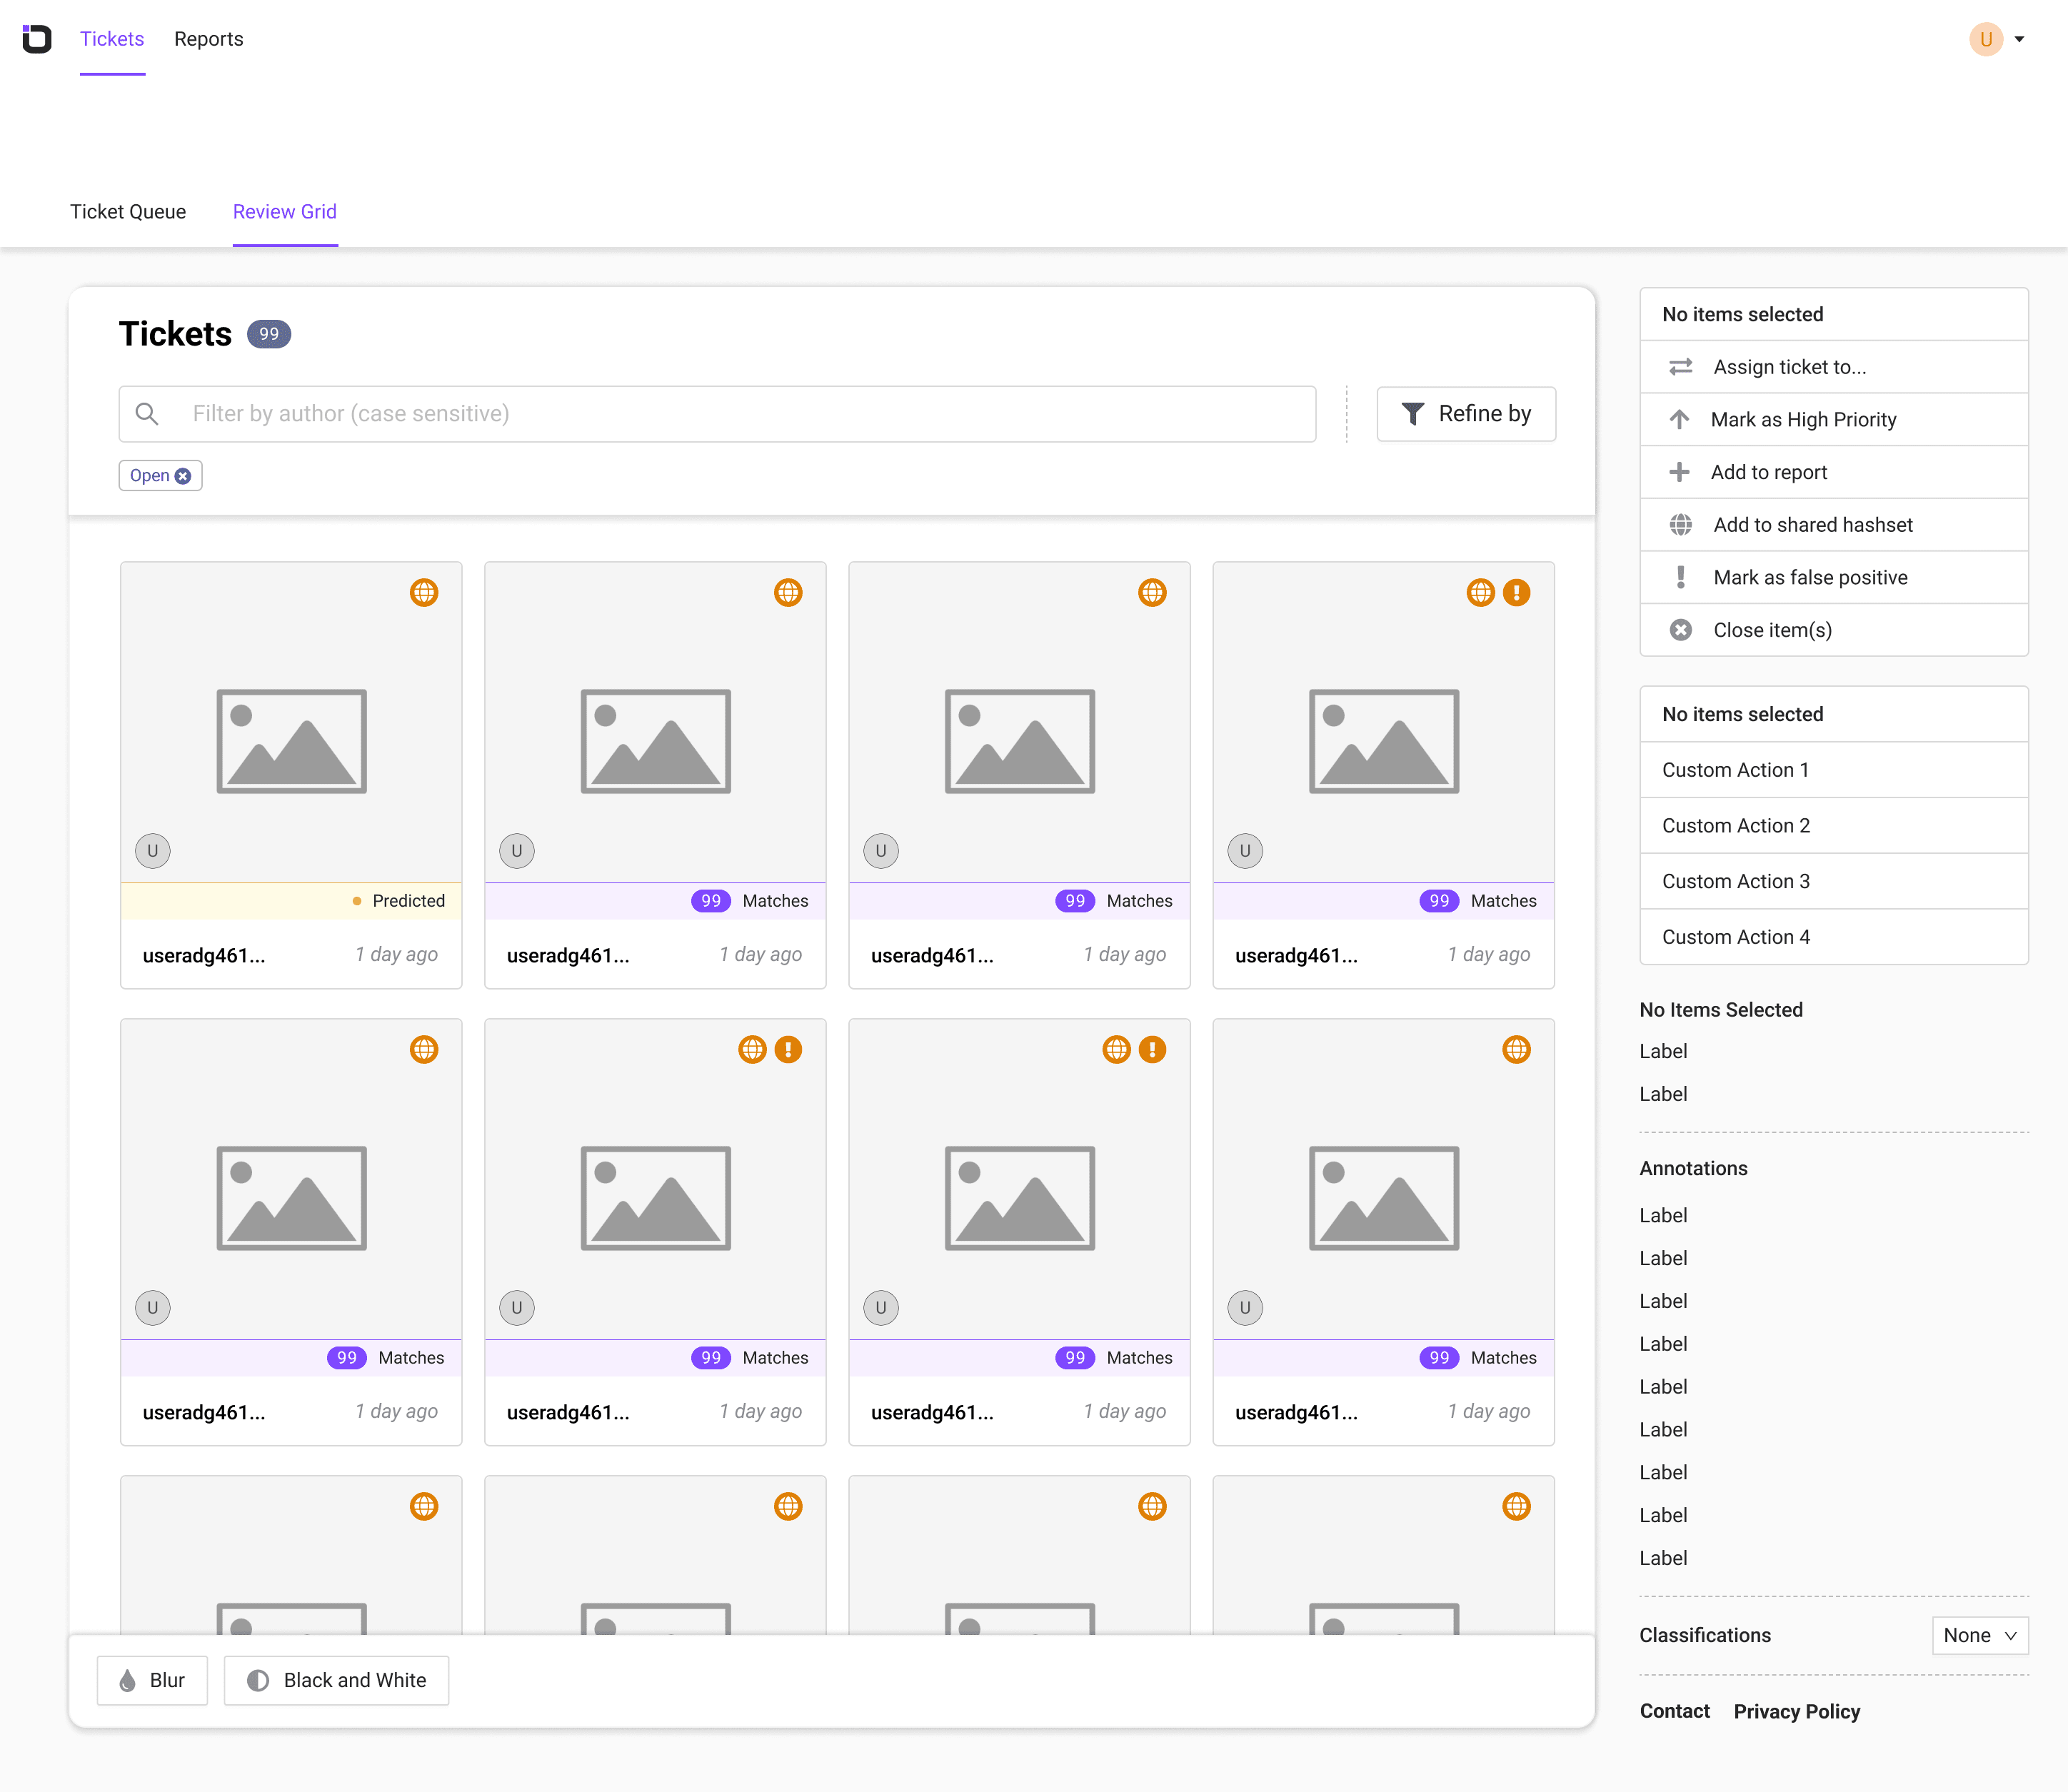
Task: Toggle the Blur image filter
Action: [x=153, y=1680]
